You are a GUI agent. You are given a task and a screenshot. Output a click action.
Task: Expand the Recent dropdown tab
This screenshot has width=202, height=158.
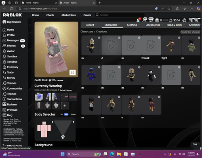tap(91, 25)
